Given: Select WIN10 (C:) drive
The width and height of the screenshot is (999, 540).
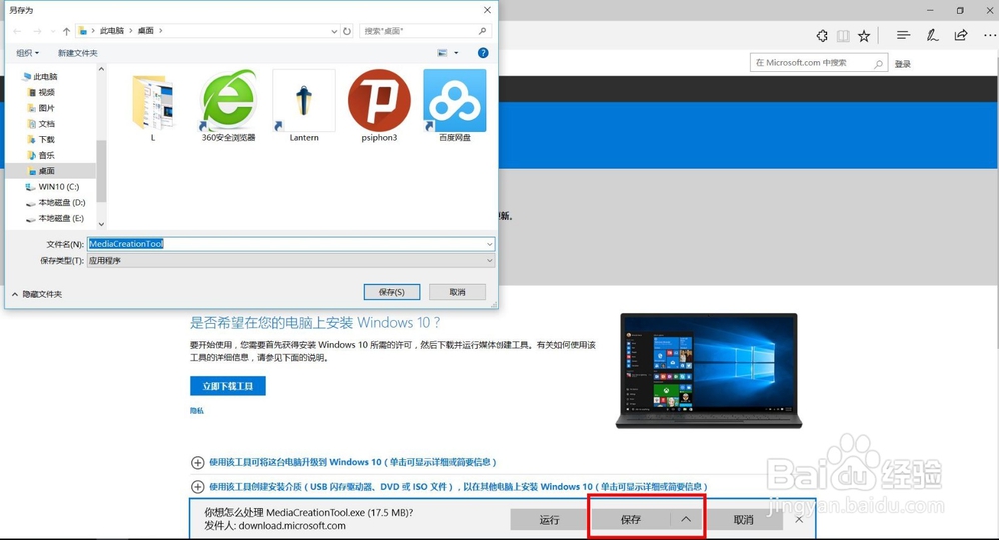Looking at the screenshot, I should (52, 187).
